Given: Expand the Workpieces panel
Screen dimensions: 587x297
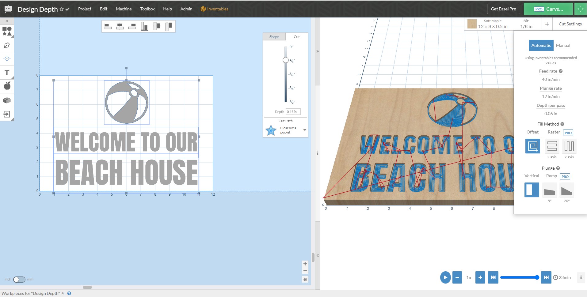Looking at the screenshot, I should click(x=63, y=293).
